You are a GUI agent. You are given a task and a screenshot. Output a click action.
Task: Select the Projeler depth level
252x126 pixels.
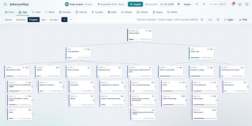pos(34,20)
